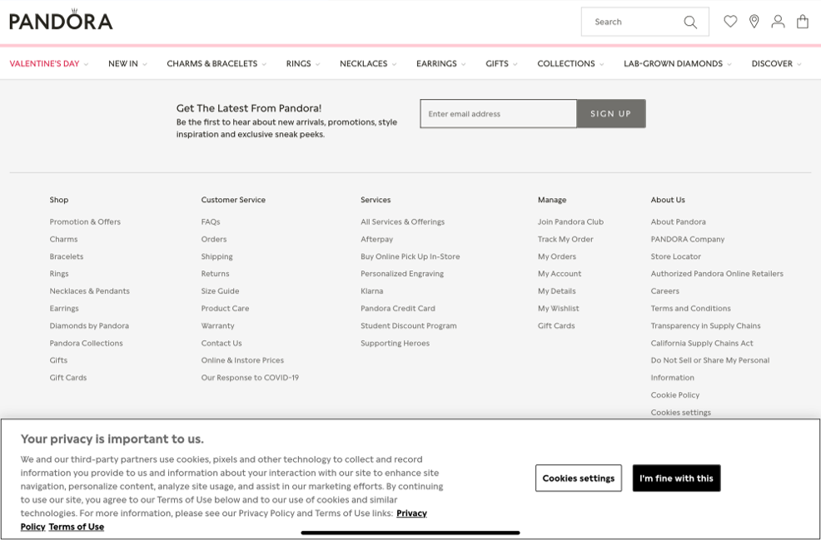Open the Cookie Policy footer link
Image resolution: width=821 pixels, height=540 pixels.
coord(675,395)
